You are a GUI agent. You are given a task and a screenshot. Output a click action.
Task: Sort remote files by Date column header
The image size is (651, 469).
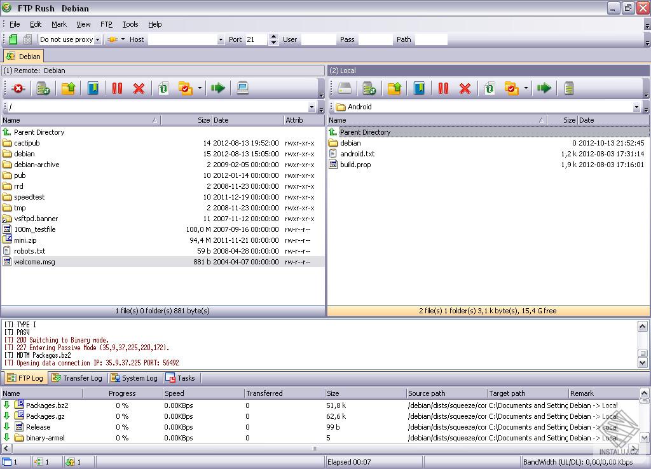[x=247, y=120]
